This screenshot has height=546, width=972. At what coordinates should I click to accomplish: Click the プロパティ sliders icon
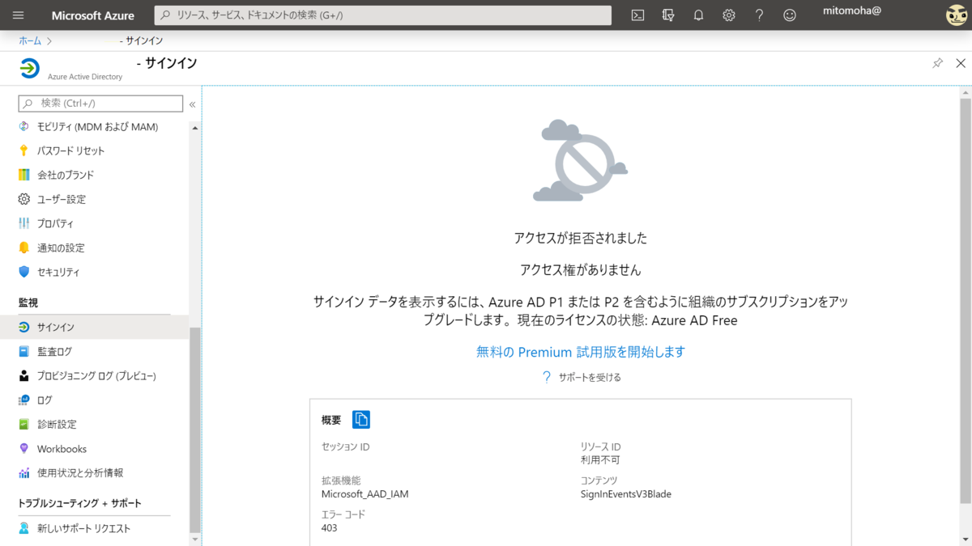24,223
